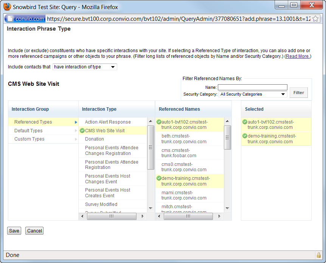Remove auto1-bvt102 via check icon in Selected
The height and width of the screenshot is (263, 326).
(245, 122)
